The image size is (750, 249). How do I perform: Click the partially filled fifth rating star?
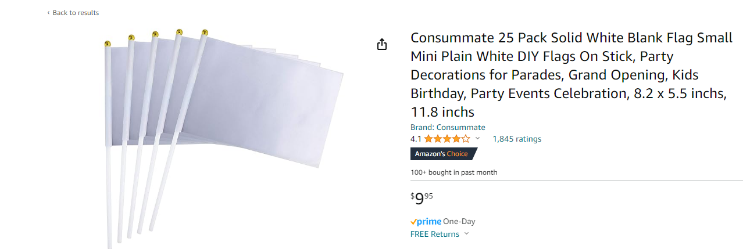466,139
